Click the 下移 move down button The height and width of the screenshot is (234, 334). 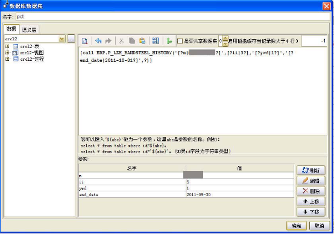click(311, 212)
